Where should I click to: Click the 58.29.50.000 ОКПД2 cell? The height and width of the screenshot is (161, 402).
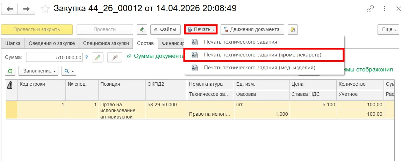(166, 110)
